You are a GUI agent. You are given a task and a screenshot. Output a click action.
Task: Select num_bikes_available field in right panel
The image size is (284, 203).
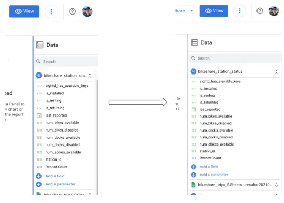coord(215,117)
